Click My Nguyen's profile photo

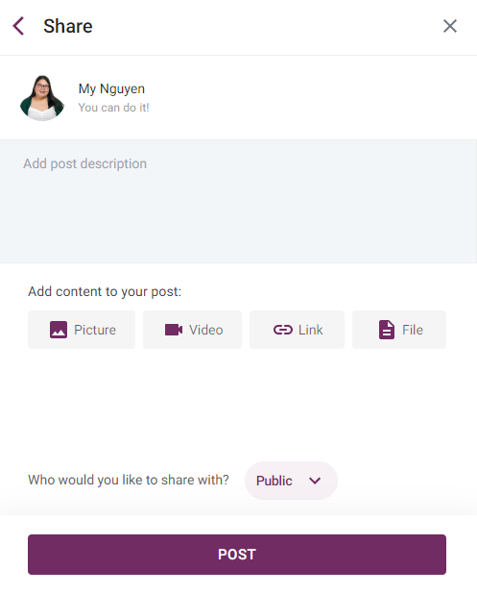point(42,98)
